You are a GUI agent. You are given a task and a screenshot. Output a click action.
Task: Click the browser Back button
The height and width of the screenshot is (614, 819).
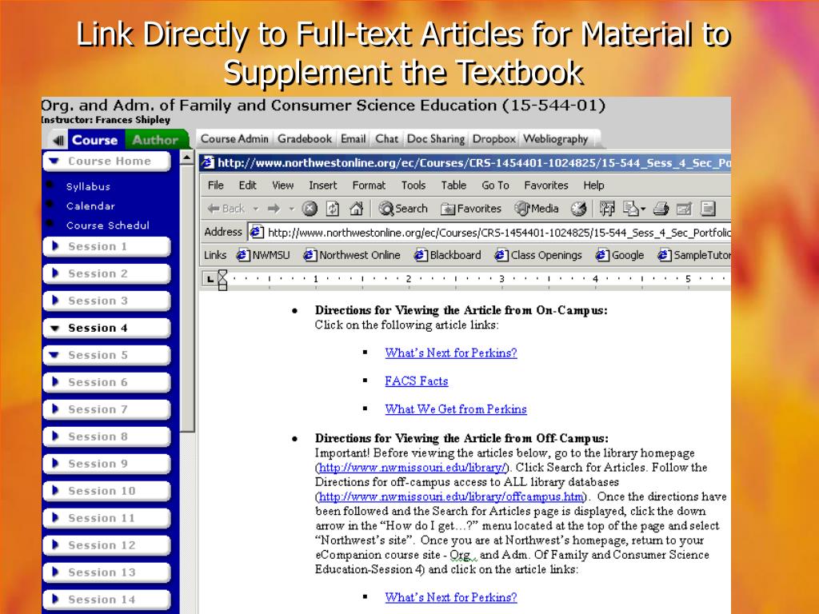pos(226,209)
